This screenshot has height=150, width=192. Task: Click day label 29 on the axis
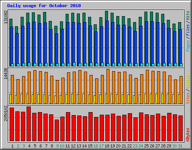(x=169, y=146)
